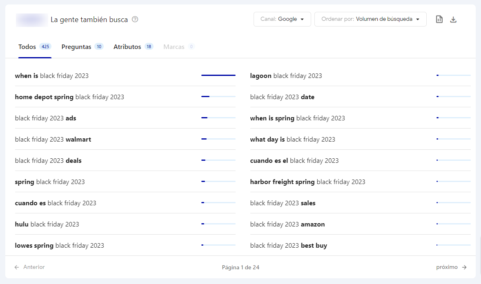Select 'lowes spring black friday 2023'
The image size is (481, 284).
click(60, 245)
